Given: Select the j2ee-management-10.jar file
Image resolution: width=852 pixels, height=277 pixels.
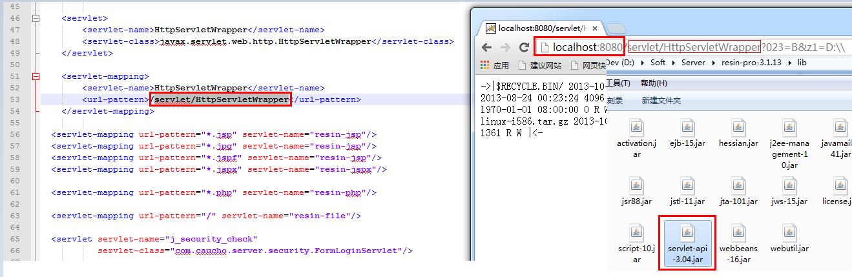Looking at the screenshot, I should click(788, 143).
